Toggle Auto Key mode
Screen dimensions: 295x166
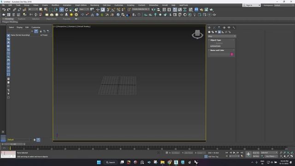tap(256, 153)
